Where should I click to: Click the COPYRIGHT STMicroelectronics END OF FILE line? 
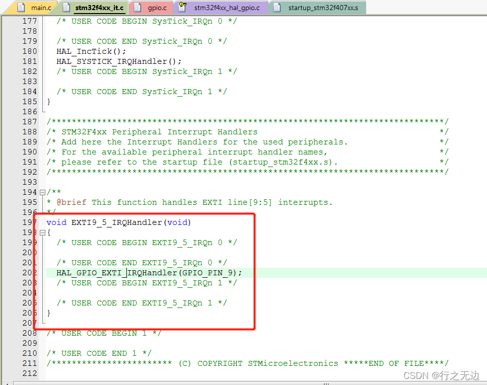[x=248, y=363]
